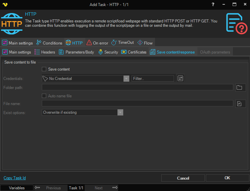Image resolution: width=250 pixels, height=191 pixels.
Task: Click the Copy Task Id link
Action: click(x=15, y=178)
